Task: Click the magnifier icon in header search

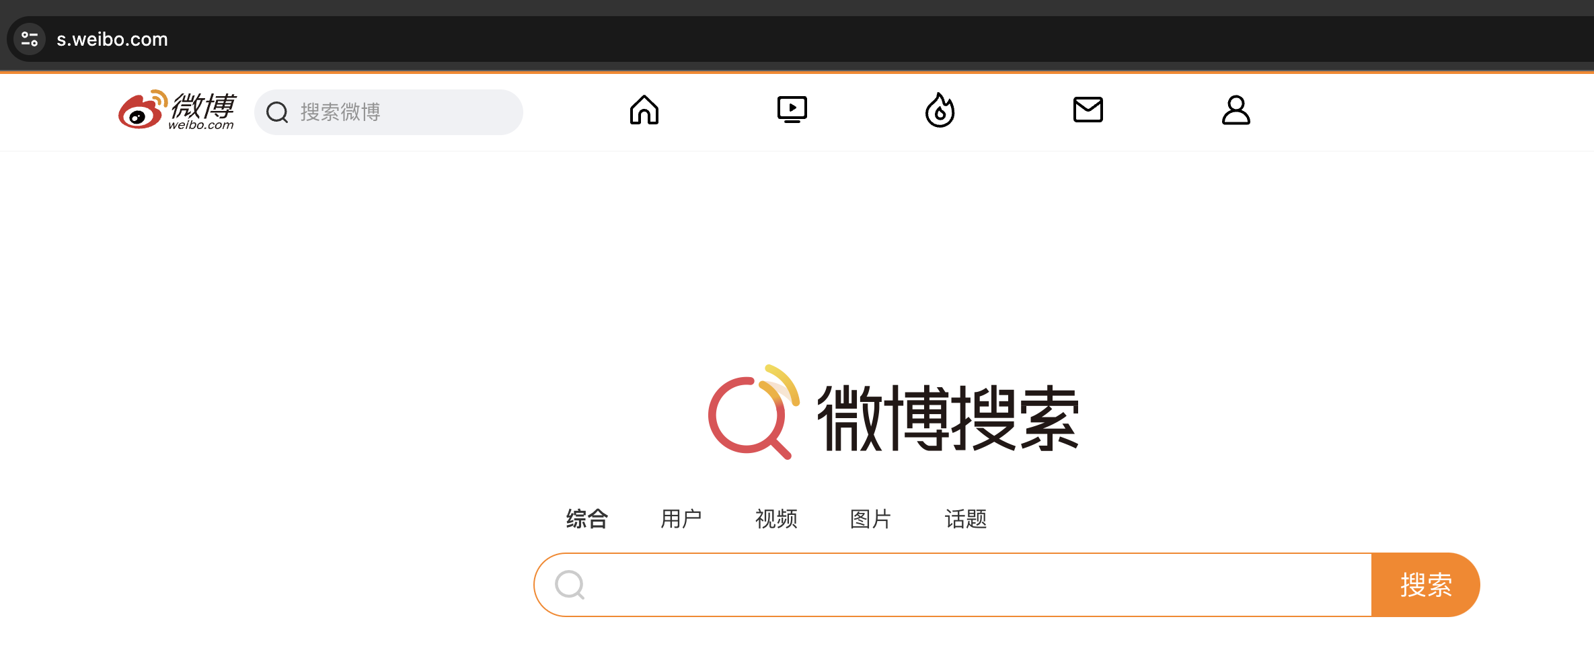Action: [277, 112]
